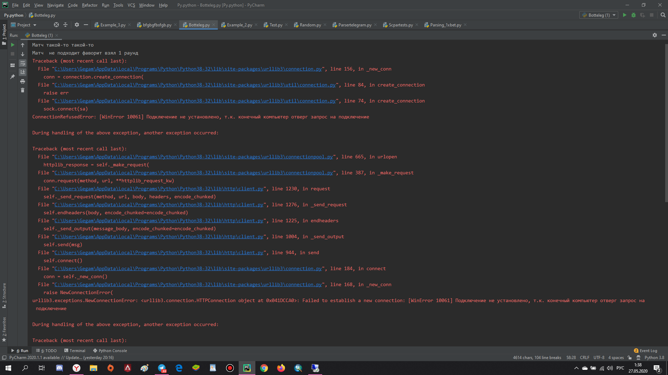Click the Locate/Select Opened File target icon
The height and width of the screenshot is (375, 668).
(x=56, y=25)
